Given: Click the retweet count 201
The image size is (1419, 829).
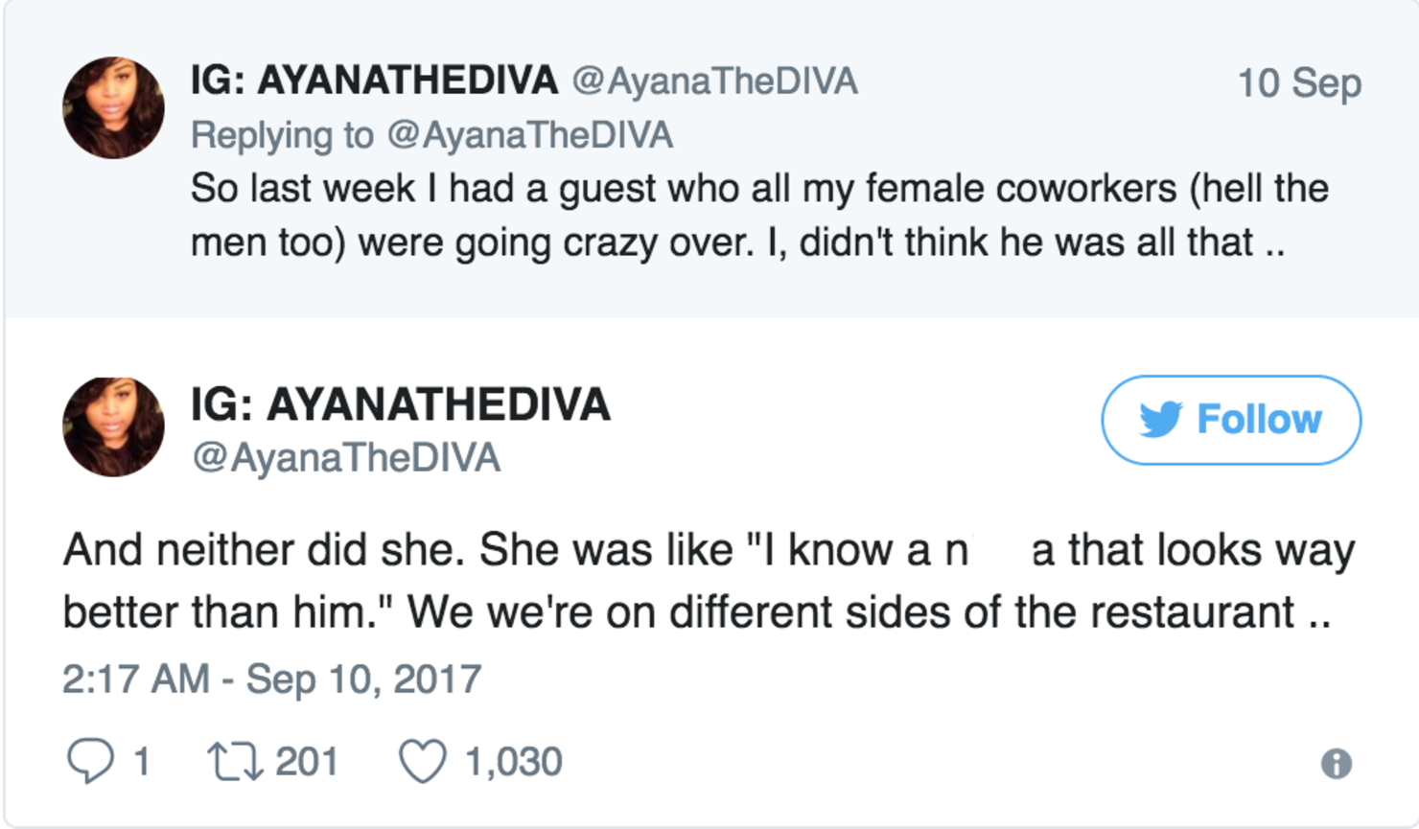Looking at the screenshot, I should pyautogui.click(x=307, y=762).
